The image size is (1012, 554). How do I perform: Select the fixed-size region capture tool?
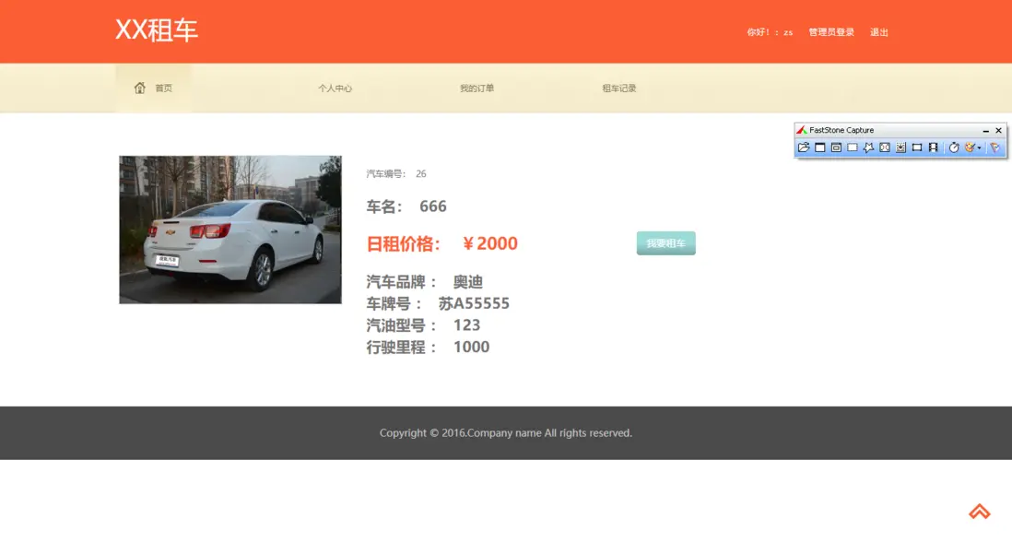(918, 147)
